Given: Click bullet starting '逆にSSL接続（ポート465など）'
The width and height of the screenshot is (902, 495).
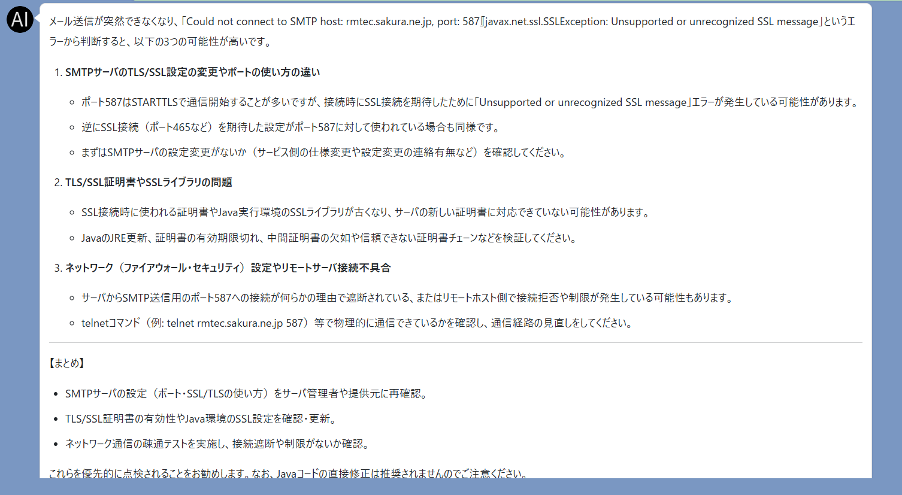Looking at the screenshot, I should [291, 127].
